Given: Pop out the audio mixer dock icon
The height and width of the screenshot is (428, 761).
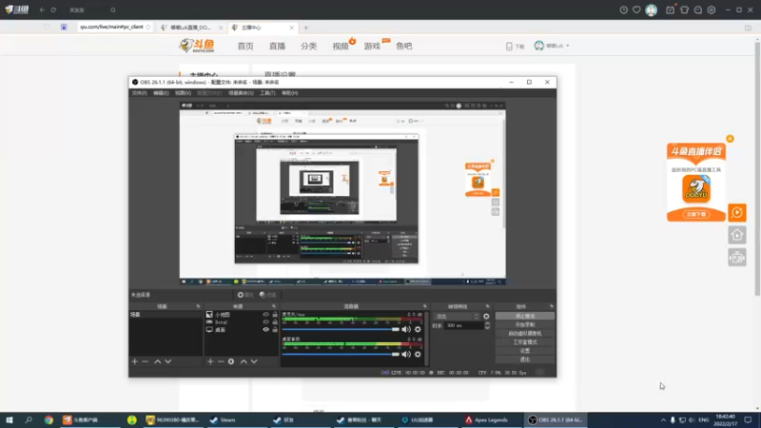Looking at the screenshot, I should [x=424, y=306].
